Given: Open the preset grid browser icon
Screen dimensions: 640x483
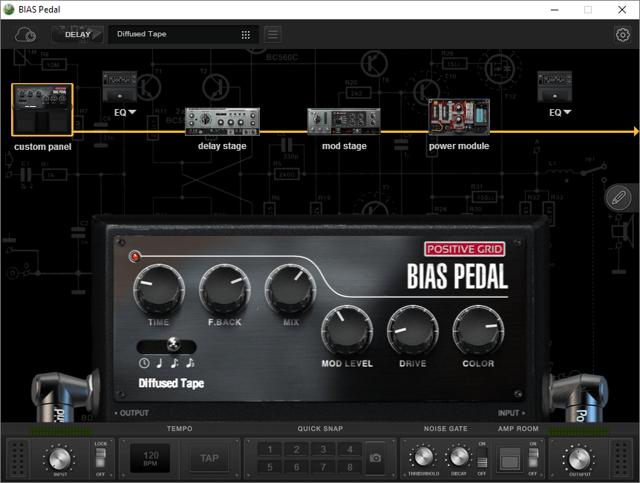Looking at the screenshot, I should (246, 34).
